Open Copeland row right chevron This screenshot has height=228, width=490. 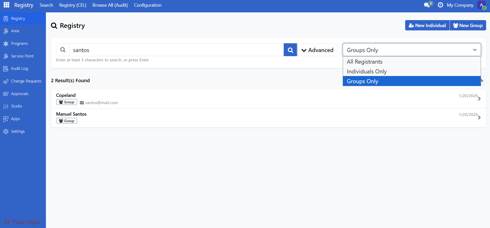tap(479, 99)
